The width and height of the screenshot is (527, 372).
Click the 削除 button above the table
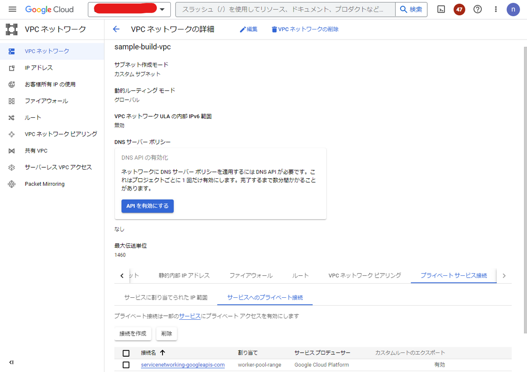click(x=167, y=333)
